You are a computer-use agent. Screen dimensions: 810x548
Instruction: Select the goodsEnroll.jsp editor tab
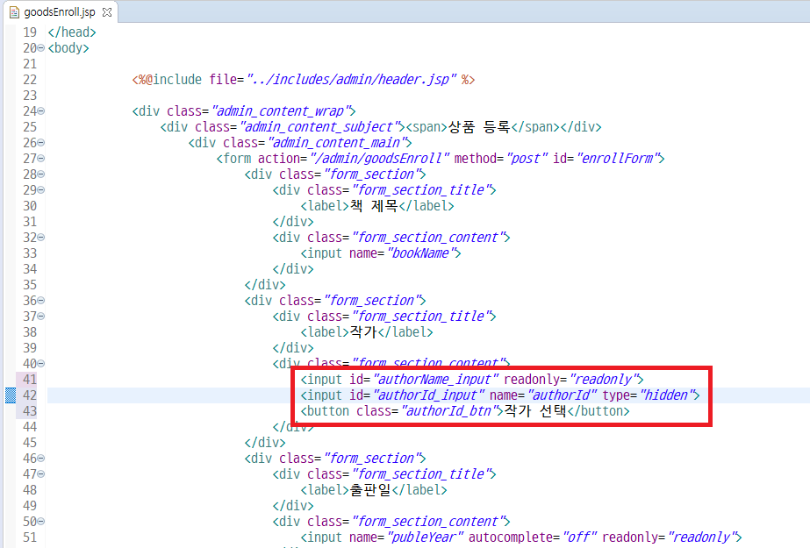click(x=61, y=12)
